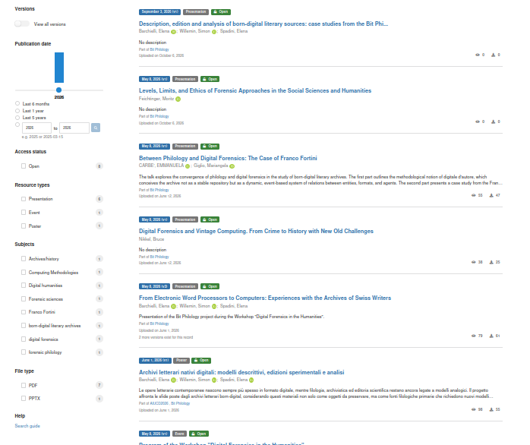The image size is (530, 445).
Task: Toggle the View all versions switch
Action: pos(22,24)
